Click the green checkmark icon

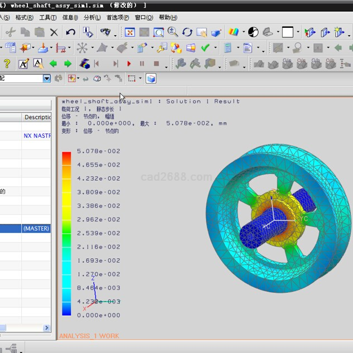(205, 48)
